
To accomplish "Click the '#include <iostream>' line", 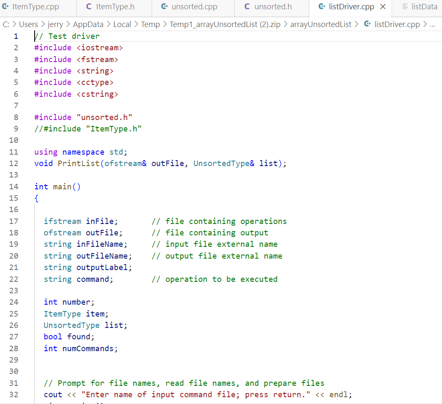I will [x=79, y=48].
